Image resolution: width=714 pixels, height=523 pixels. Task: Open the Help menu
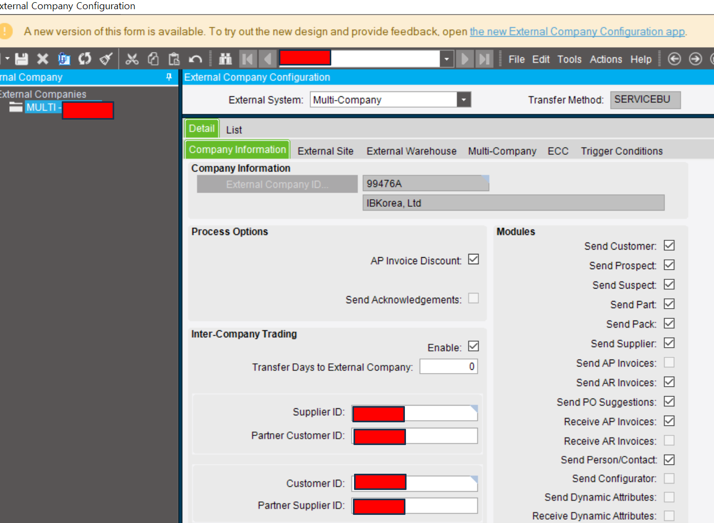click(x=641, y=59)
